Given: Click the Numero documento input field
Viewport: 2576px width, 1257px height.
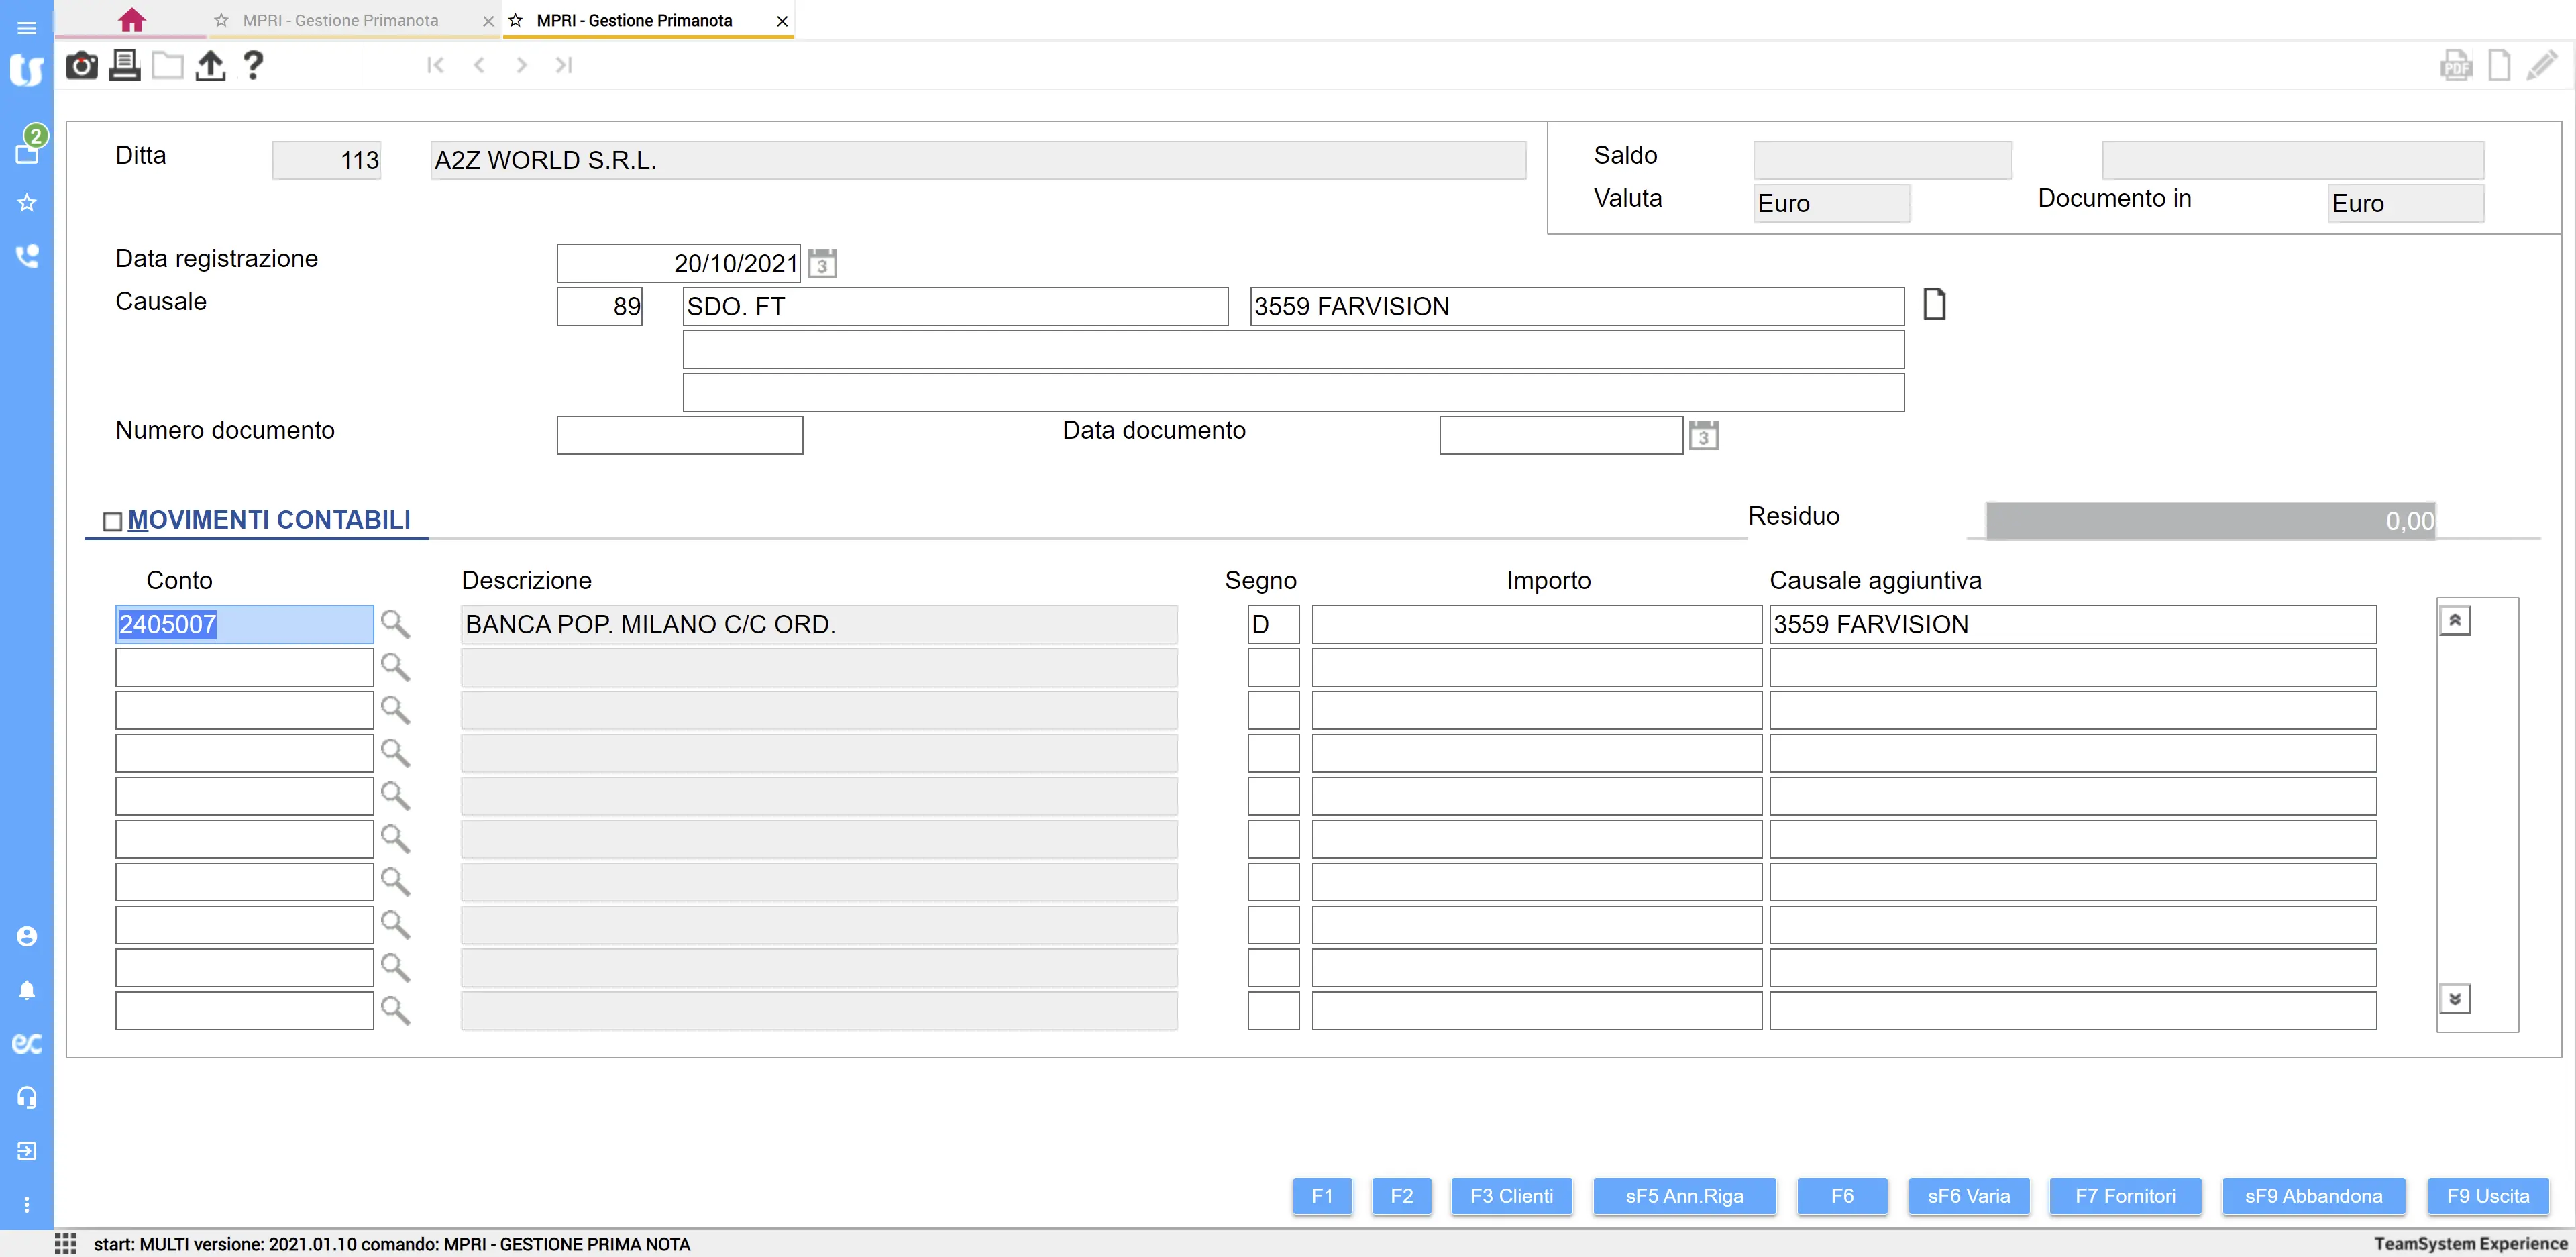Looking at the screenshot, I should tap(679, 435).
